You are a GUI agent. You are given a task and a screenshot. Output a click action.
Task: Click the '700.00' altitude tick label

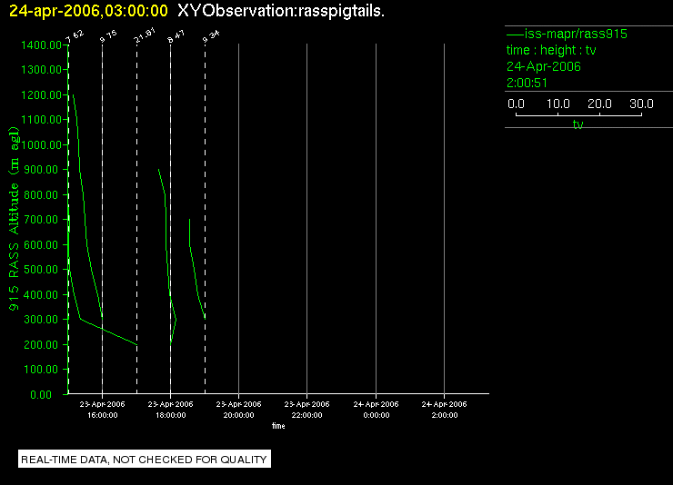tap(41, 220)
